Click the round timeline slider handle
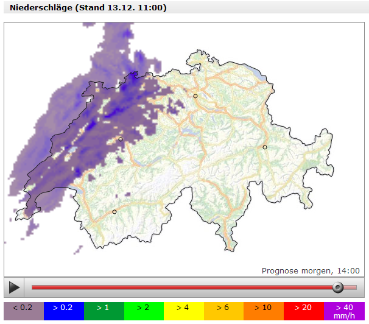369x324 pixels. pyautogui.click(x=337, y=287)
